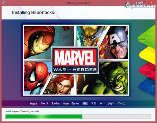Click the '게임' label

point(94,103)
